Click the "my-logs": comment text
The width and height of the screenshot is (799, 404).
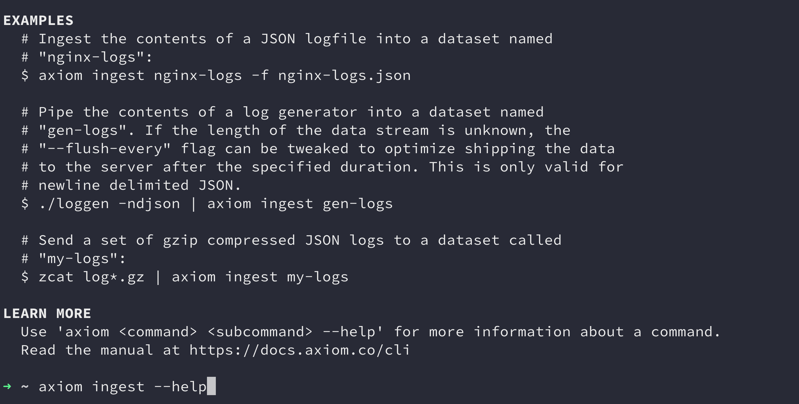pos(82,259)
